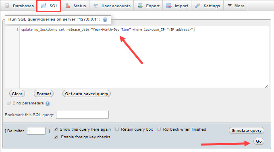Click 'wp_lockdowns' in the query text
Image resolution: width=274 pixels, height=152 pixels.
tap(46, 29)
